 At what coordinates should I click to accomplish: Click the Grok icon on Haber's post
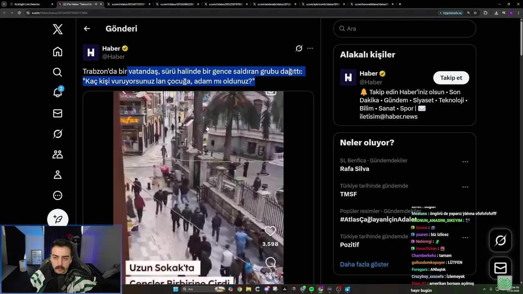(299, 48)
